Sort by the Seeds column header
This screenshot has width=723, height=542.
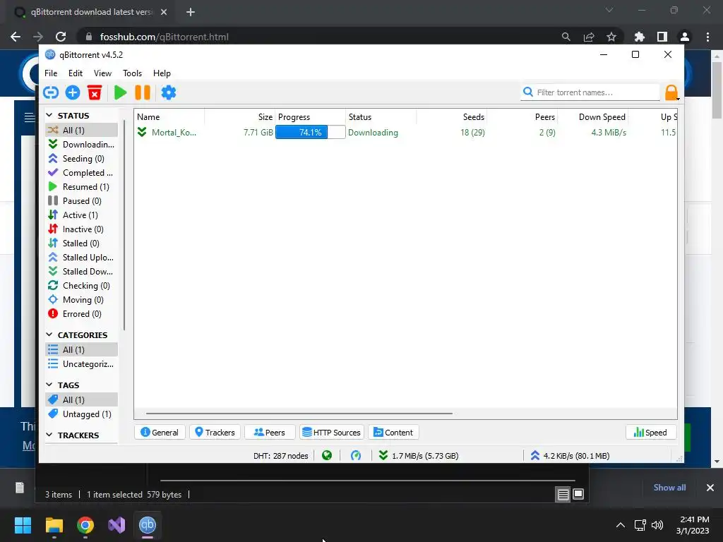point(451,117)
